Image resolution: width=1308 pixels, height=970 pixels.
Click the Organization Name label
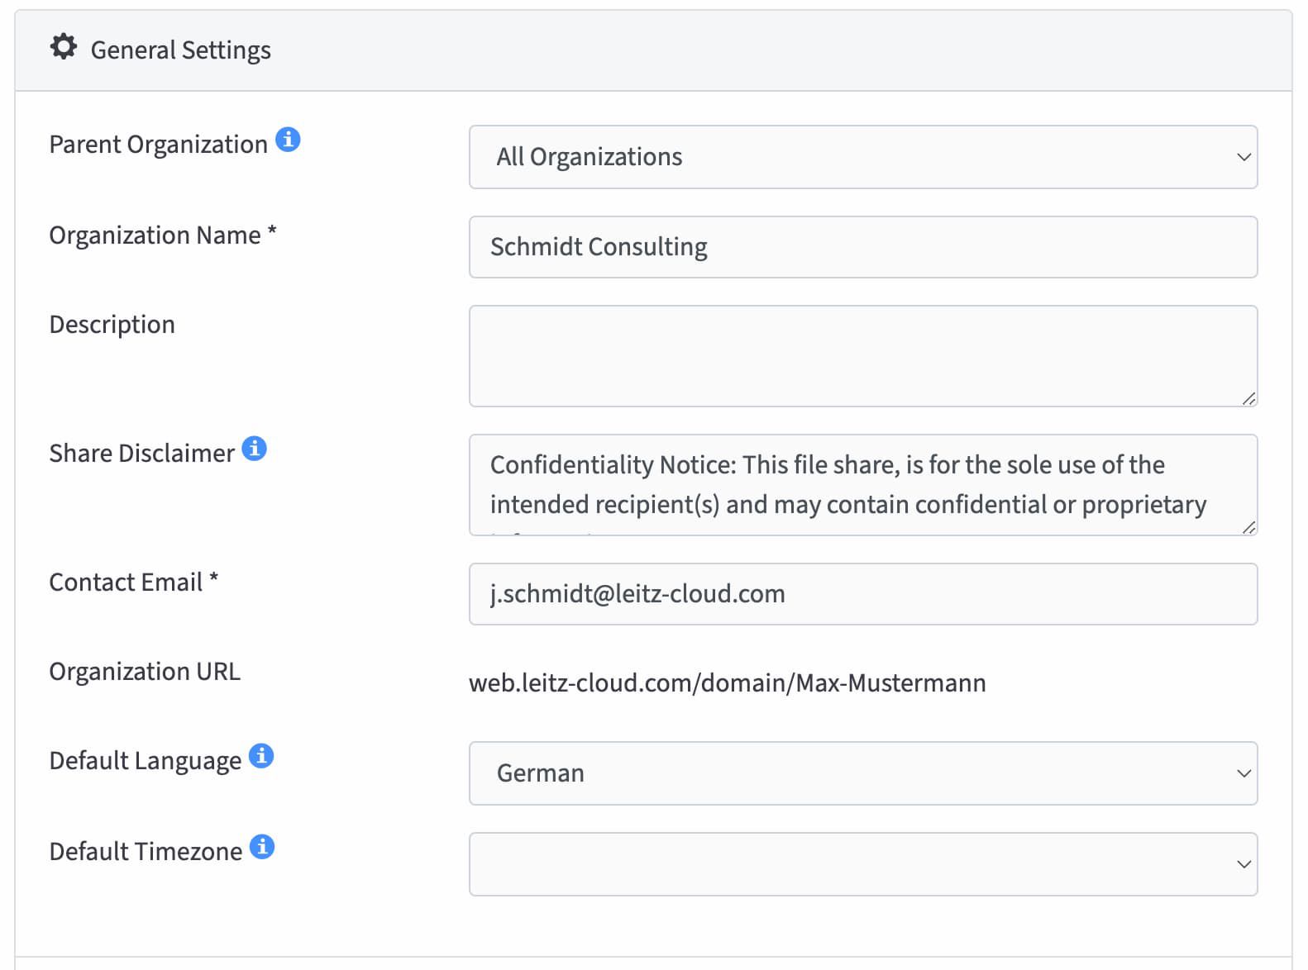pyautogui.click(x=155, y=235)
